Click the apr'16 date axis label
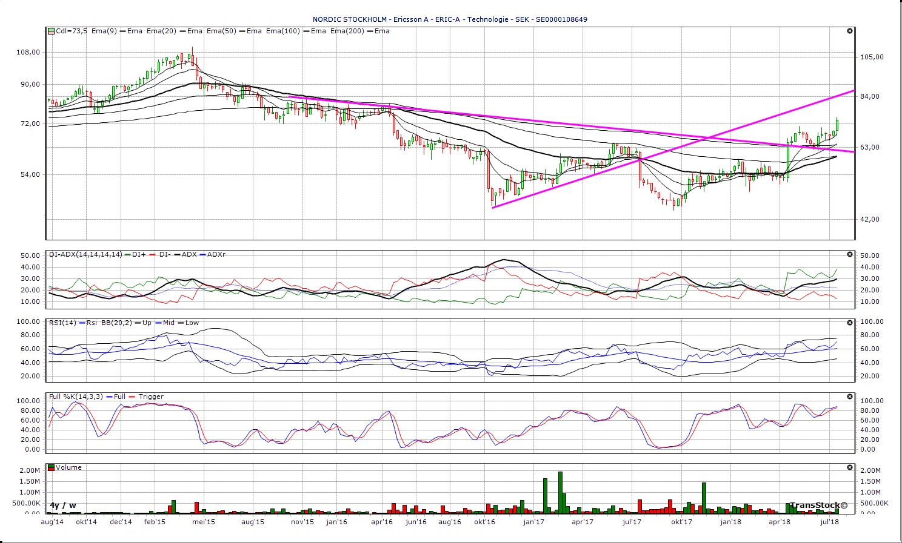Screen dimensions: 902x543 click(x=382, y=521)
